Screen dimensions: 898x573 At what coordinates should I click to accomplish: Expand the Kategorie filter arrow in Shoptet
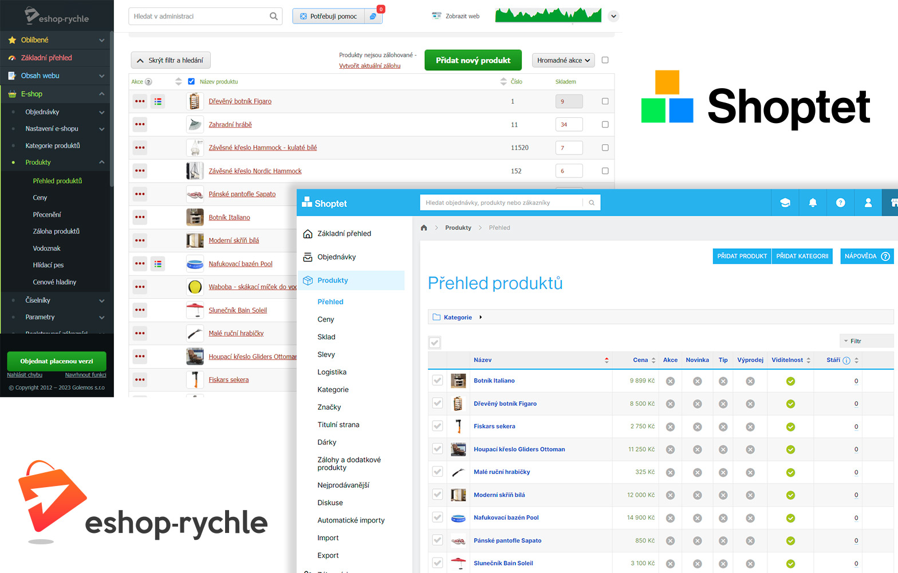480,317
